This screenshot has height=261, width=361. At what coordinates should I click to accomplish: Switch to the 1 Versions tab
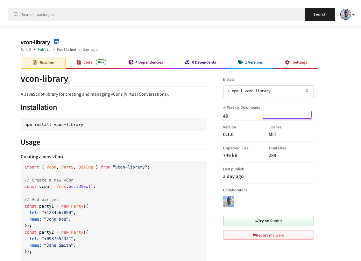pyautogui.click(x=250, y=62)
